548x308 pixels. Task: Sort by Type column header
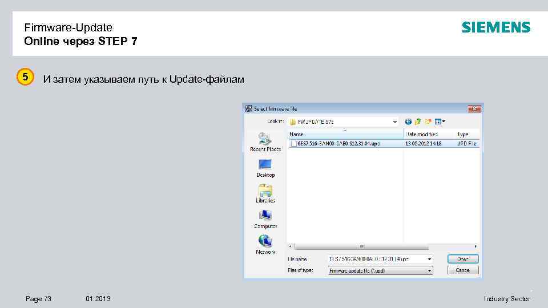[x=468, y=134]
